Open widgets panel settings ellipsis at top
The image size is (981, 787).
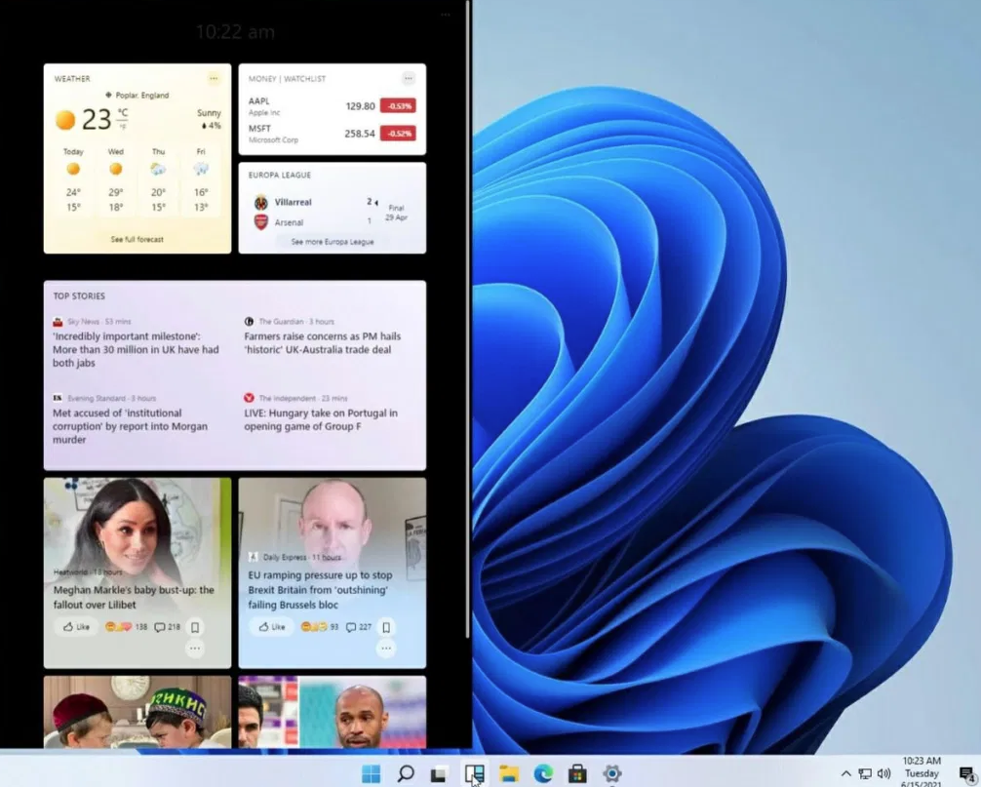(446, 14)
